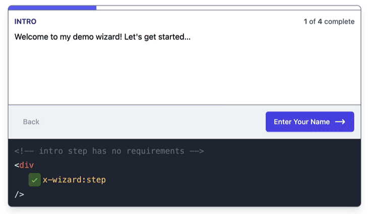Click the empty white wizard content area

click(185, 73)
